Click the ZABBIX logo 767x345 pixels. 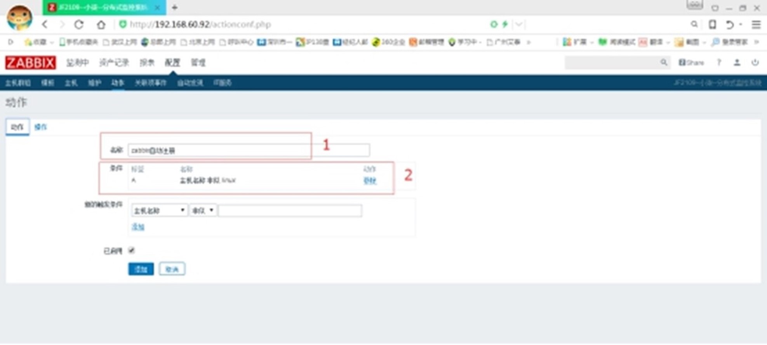click(31, 62)
